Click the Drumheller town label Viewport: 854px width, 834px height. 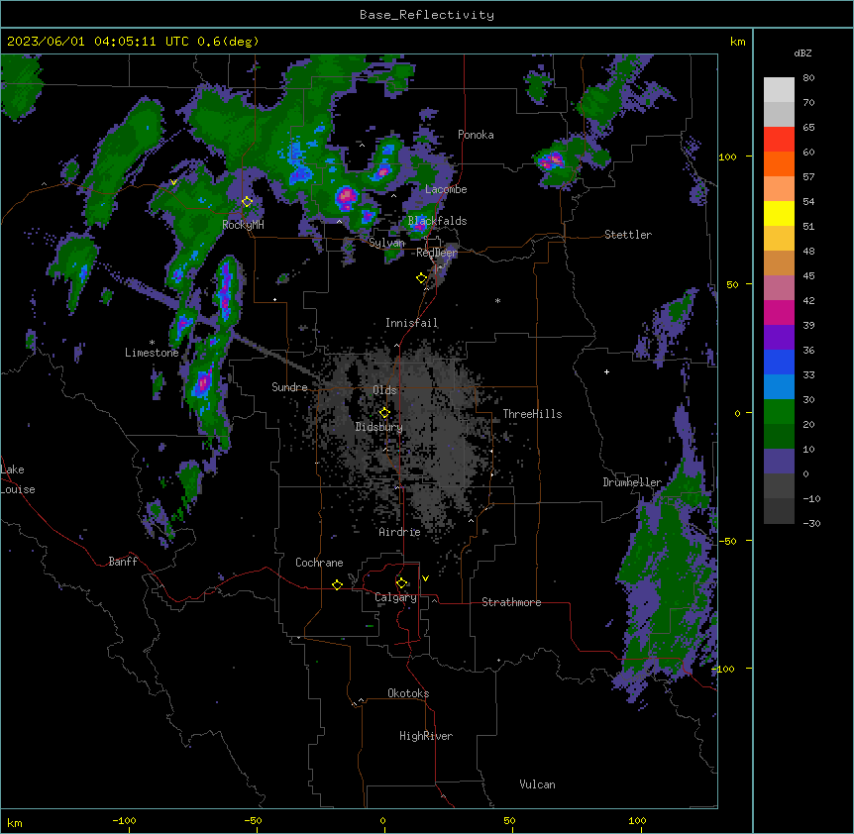click(632, 482)
